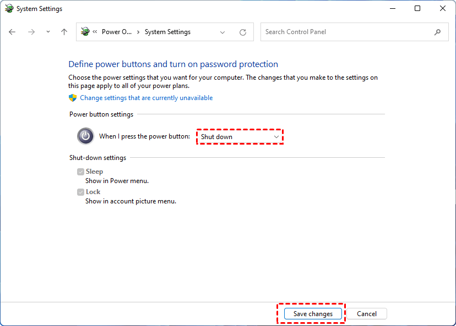Click the search magnifier icon
The height and width of the screenshot is (326, 456).
click(438, 32)
